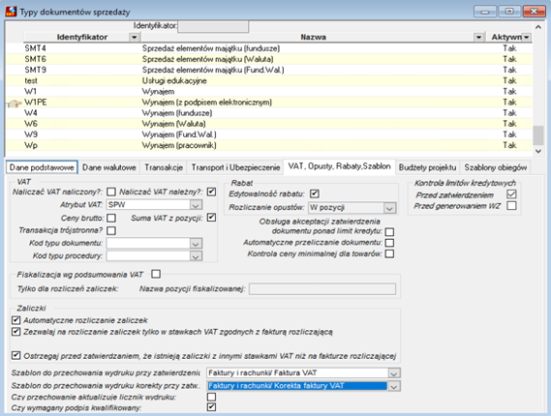Maximize the Typy dokumentów sprzedaży window

(509, 12)
